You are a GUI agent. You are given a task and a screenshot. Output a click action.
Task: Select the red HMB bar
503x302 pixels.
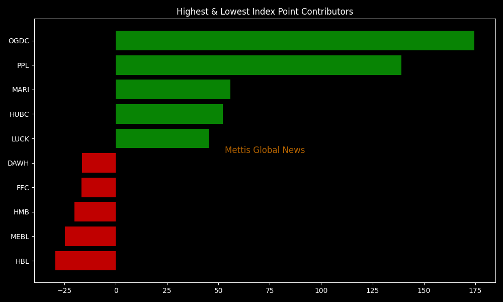(95, 212)
